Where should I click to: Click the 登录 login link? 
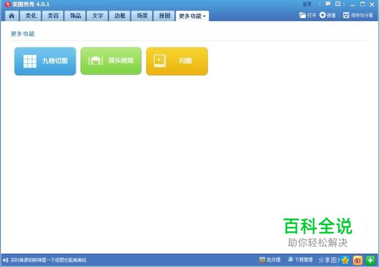coord(307,4)
